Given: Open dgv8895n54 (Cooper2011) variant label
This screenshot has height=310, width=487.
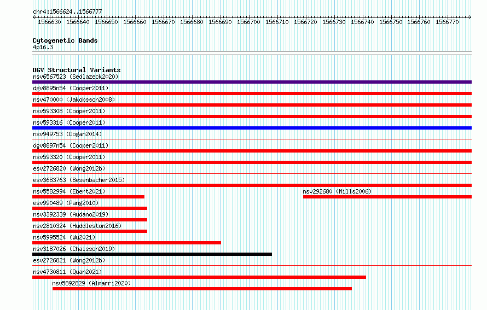Looking at the screenshot, I should point(71,88).
